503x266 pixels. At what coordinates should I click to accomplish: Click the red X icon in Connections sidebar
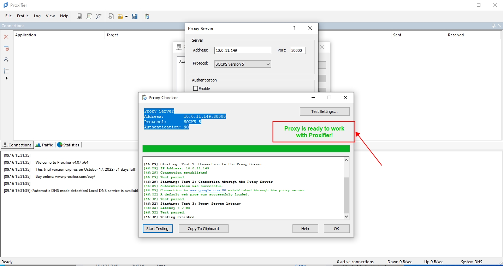(6, 37)
